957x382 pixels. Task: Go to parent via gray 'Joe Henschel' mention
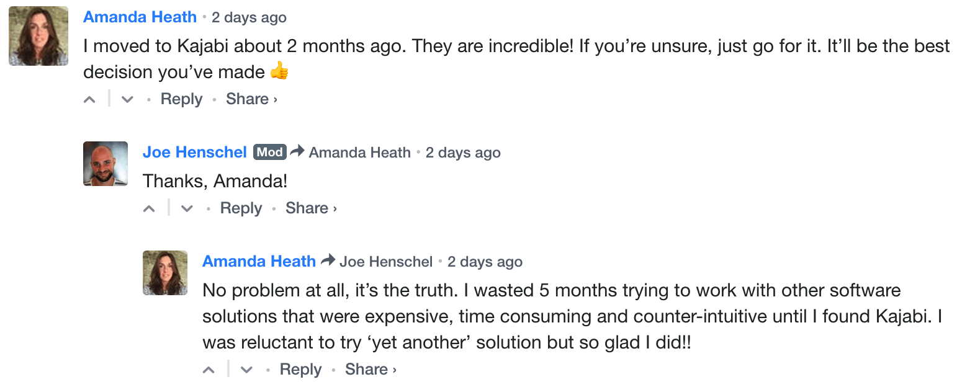click(x=386, y=262)
